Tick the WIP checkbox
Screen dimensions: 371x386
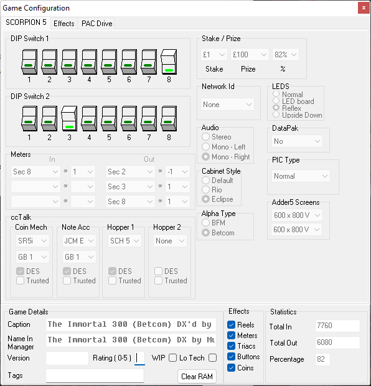(x=172, y=358)
